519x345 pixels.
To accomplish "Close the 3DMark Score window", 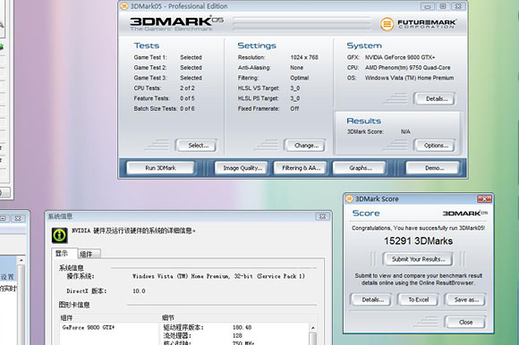I will (x=484, y=199).
